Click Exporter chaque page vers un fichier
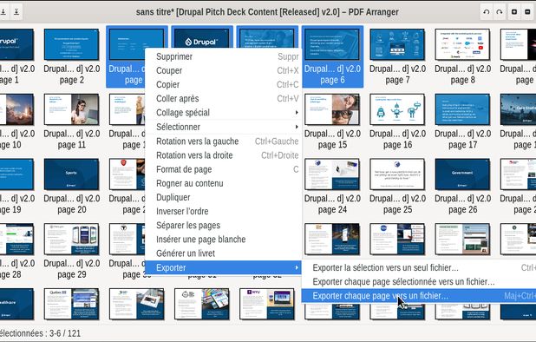Screen dimensions: 536x342 (x=419, y=295)
